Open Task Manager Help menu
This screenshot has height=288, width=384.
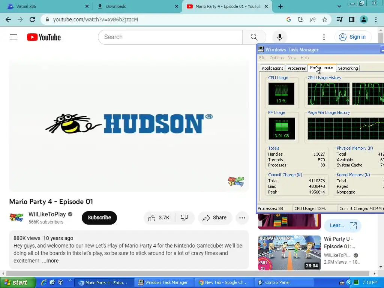tap(304, 58)
